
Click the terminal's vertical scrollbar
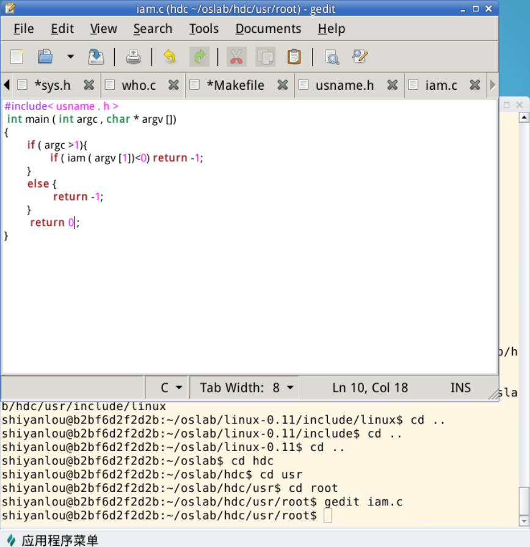point(523,501)
